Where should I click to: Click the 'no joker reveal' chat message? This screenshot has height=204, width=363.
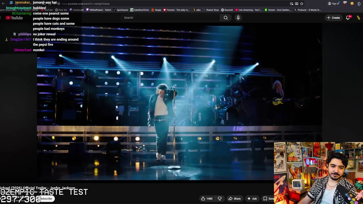tap(44, 34)
